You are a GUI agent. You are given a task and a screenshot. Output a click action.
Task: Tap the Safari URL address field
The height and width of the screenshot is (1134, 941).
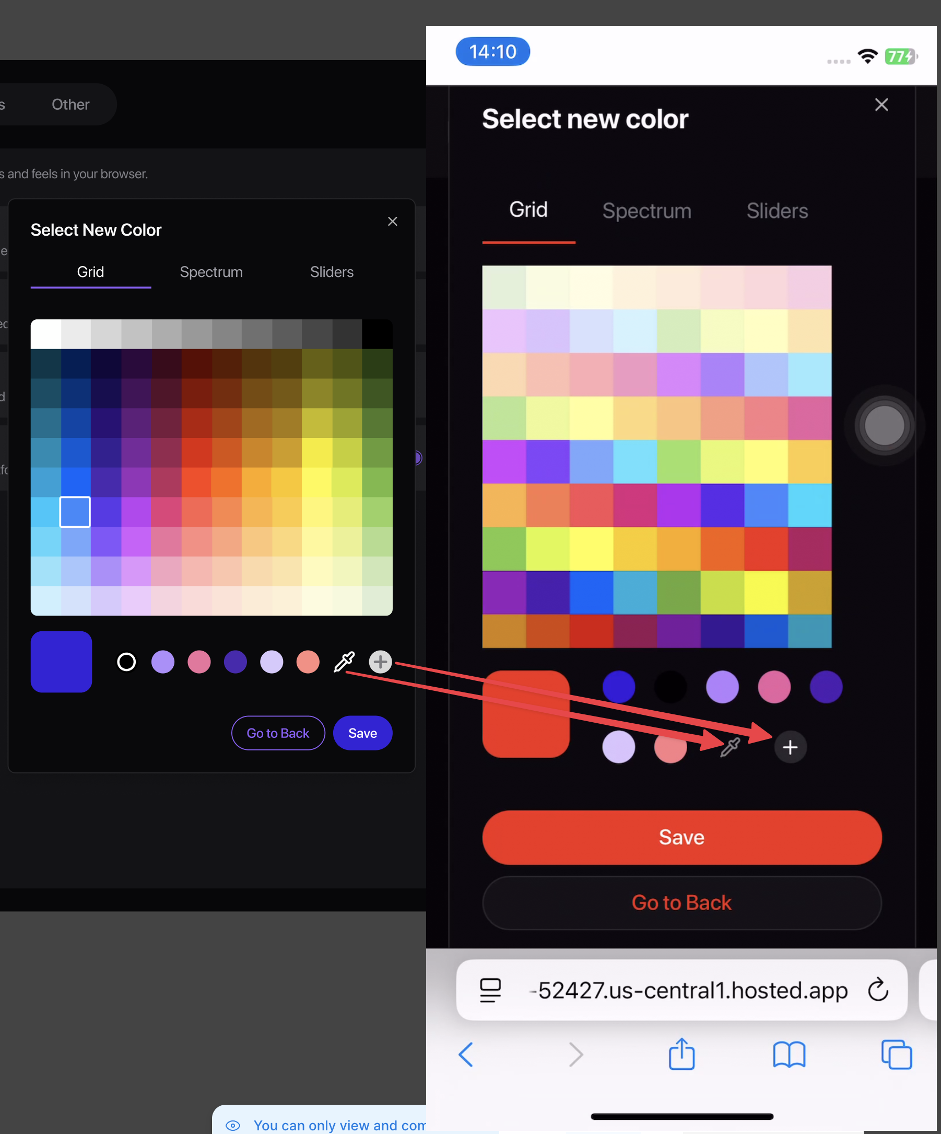(682, 990)
